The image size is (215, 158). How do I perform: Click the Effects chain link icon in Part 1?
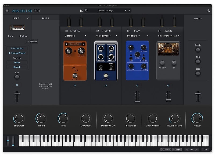pos(28,42)
